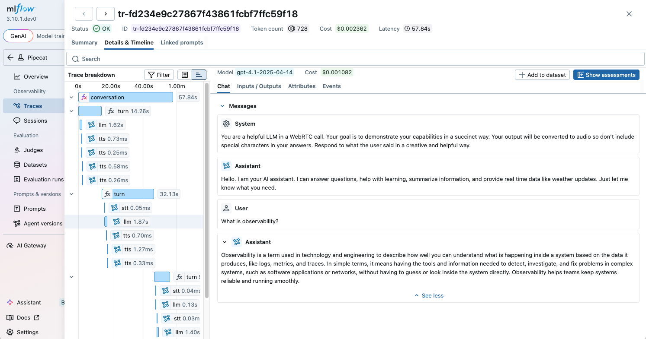
Task: Open the Linked prompts tab
Action: point(182,42)
